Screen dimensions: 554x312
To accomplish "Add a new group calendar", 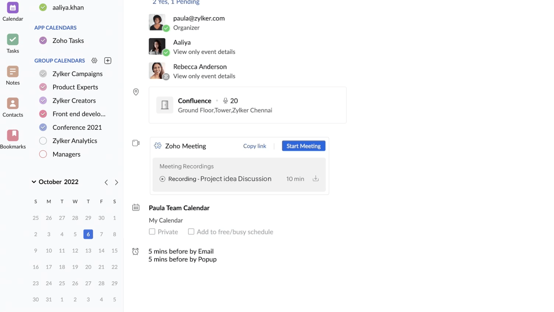I will coord(108,61).
